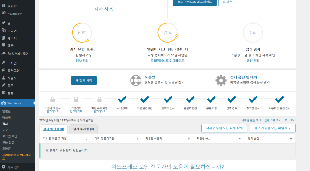310x171 pixels.
Task: Click the 테마 및 플러그인 count cell
Action: click(116, 138)
